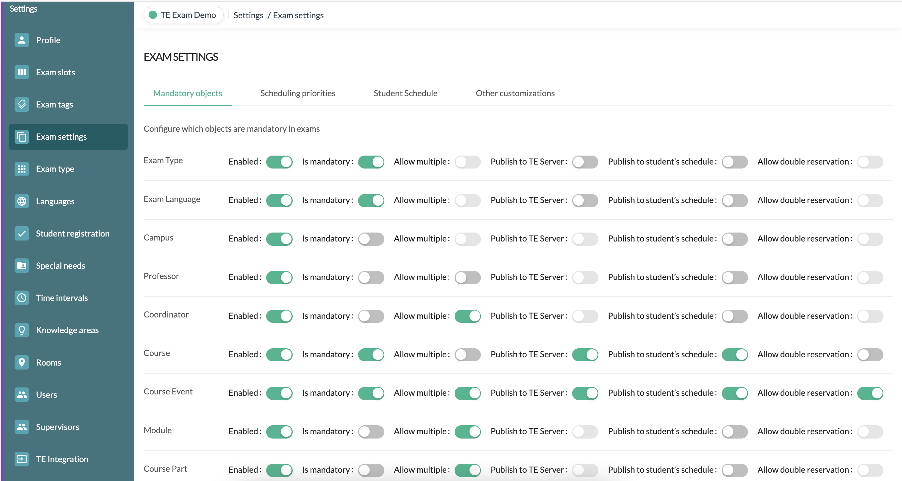Open the Languages sidebar entry
Viewport: 902px width, 481px height.
(68, 201)
